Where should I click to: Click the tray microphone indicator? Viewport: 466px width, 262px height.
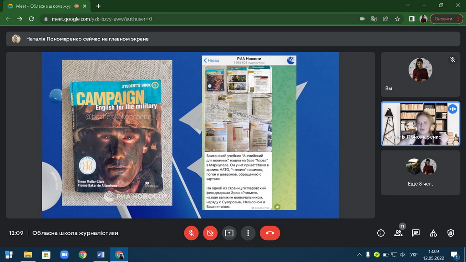[368, 255]
